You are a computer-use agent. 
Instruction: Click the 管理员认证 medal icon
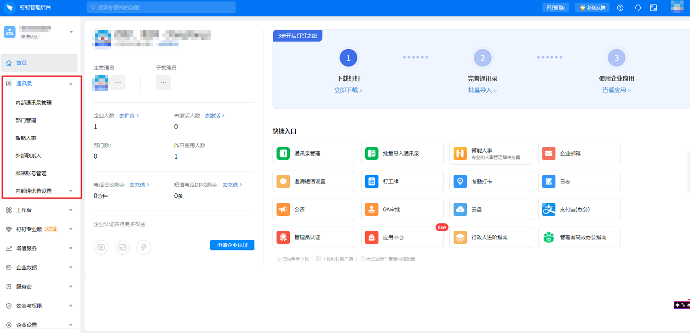(x=283, y=237)
